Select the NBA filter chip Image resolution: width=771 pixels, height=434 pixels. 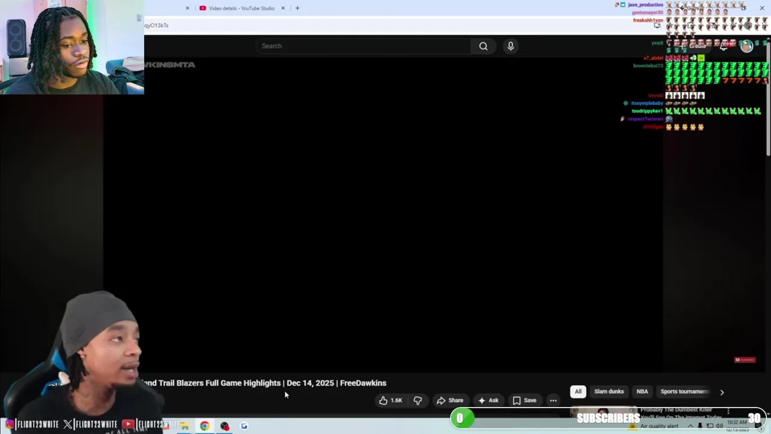[642, 392]
